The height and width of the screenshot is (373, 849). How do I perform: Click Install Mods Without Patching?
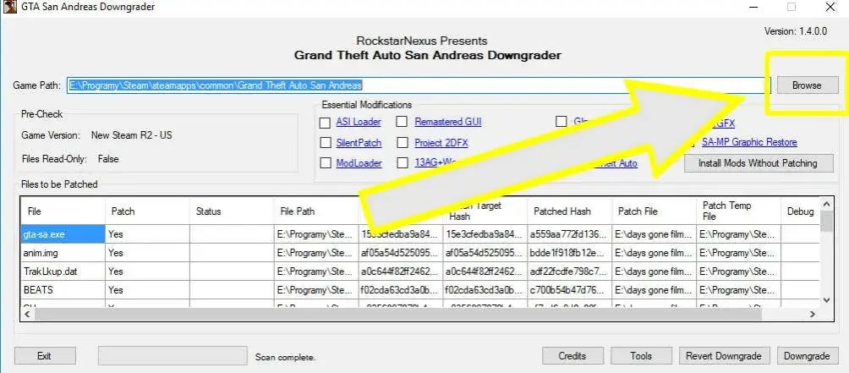pos(758,163)
